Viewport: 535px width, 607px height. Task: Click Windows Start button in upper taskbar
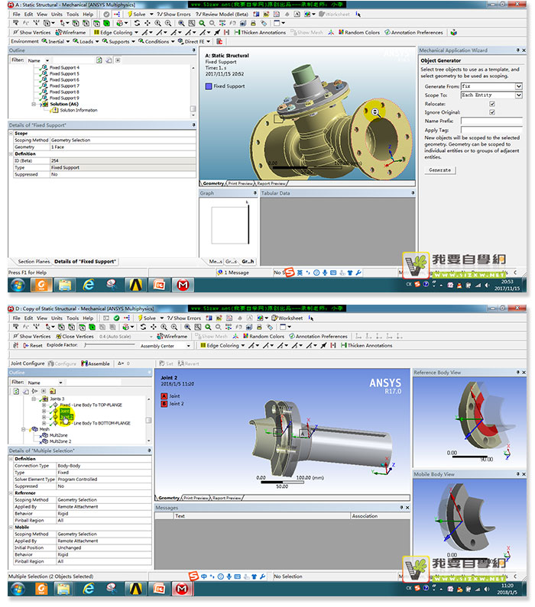(x=18, y=286)
